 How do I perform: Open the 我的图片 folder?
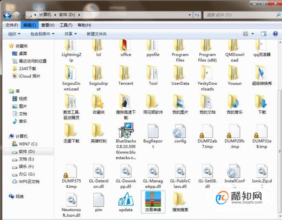coord(180,104)
